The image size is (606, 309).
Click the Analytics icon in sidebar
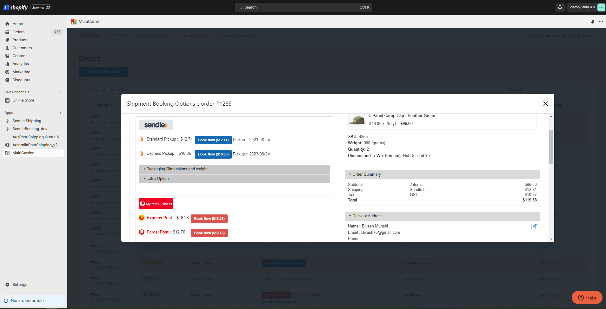point(7,64)
